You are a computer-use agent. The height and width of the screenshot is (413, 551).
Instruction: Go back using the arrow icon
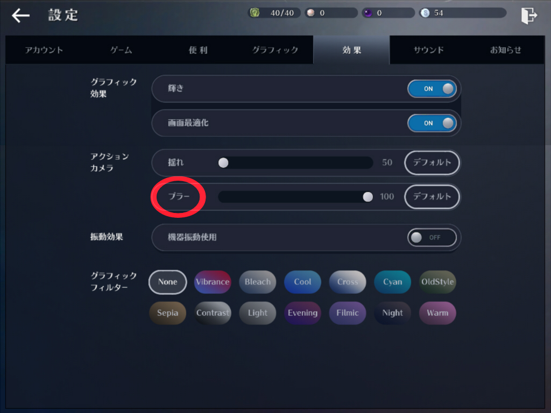[20, 16]
